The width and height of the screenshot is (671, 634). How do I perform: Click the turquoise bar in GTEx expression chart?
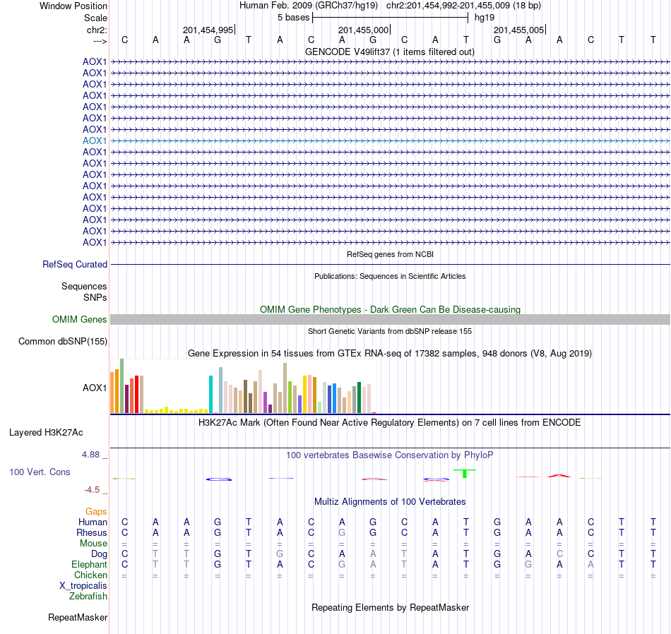coord(210,394)
